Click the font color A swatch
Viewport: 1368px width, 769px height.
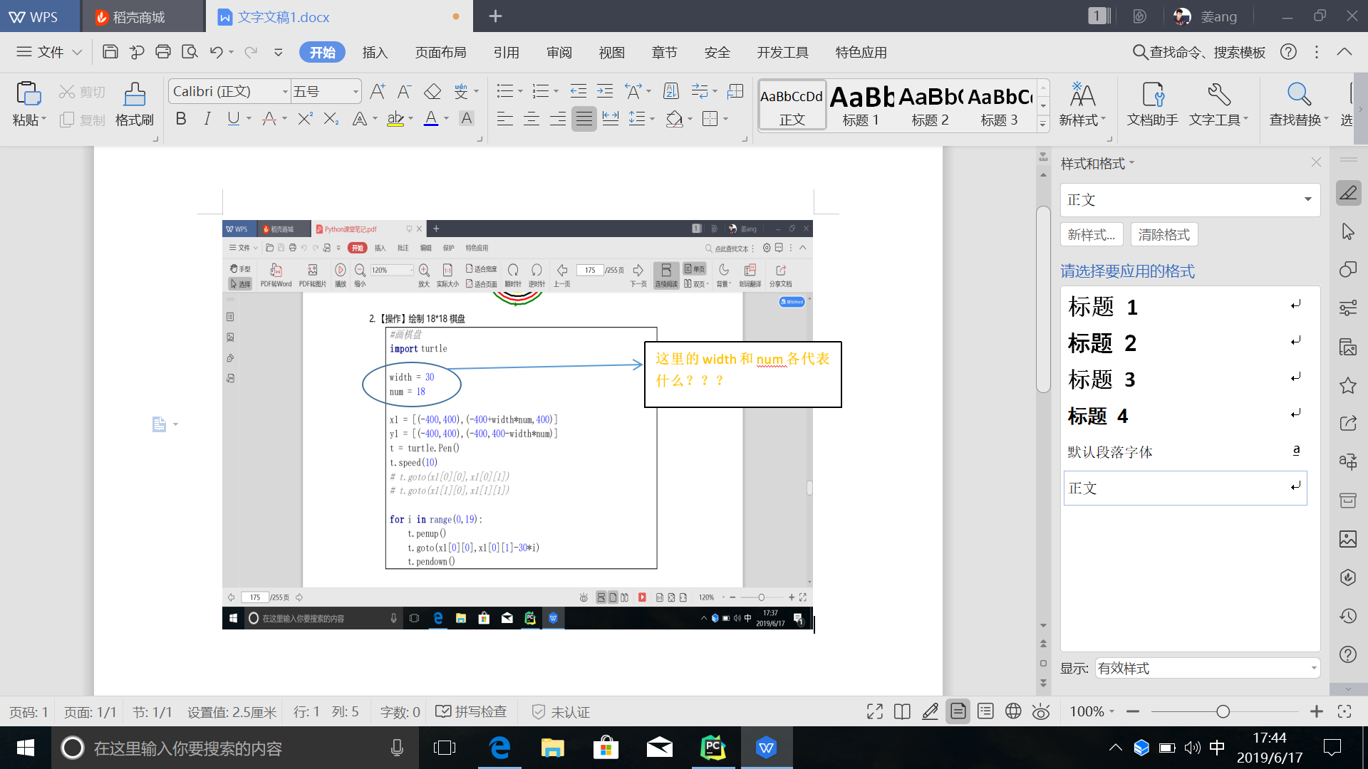click(431, 119)
